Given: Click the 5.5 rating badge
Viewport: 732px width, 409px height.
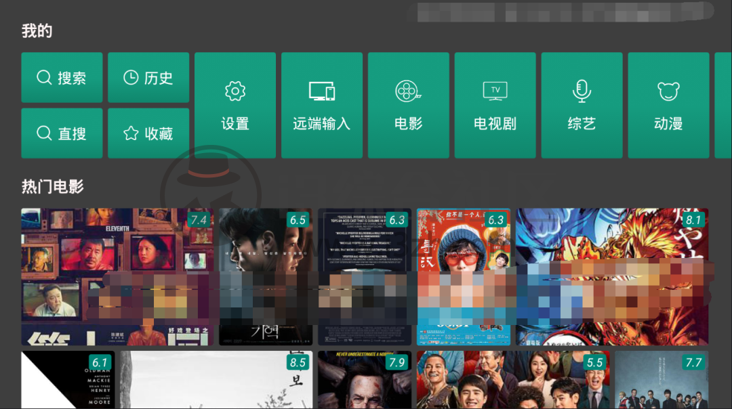Looking at the screenshot, I should tap(595, 362).
